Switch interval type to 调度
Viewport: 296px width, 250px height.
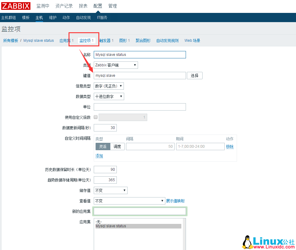pyautogui.click(x=117, y=146)
